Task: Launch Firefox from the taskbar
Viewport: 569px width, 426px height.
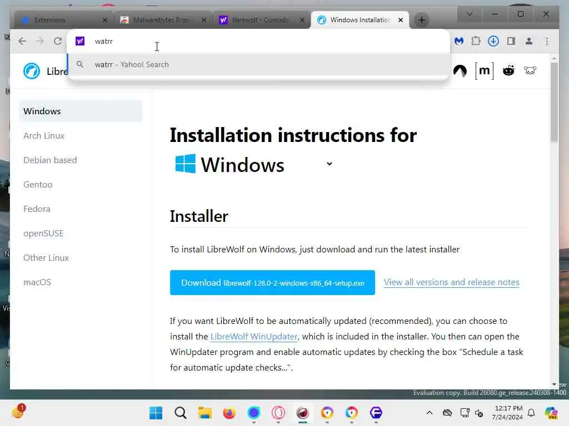Action: pos(229,413)
